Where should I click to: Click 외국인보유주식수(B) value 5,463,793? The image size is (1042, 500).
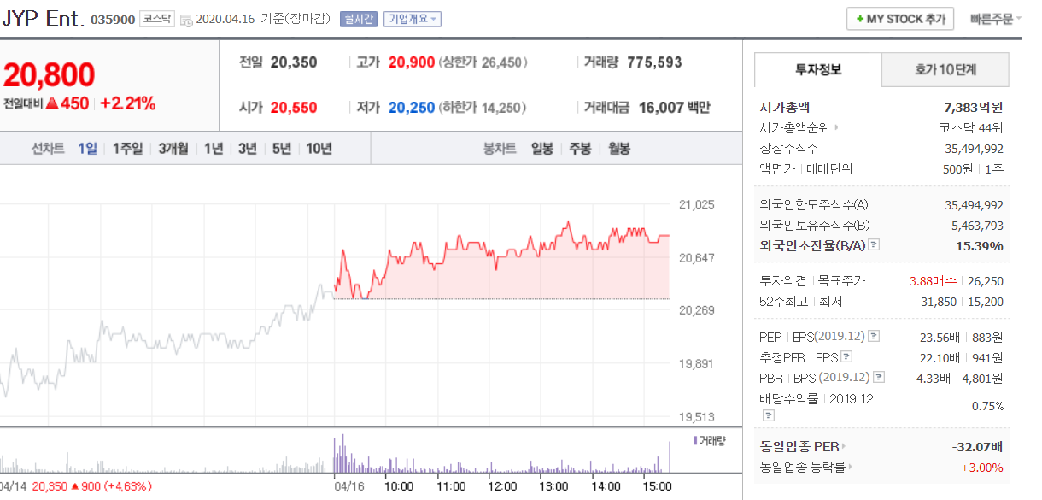977,226
